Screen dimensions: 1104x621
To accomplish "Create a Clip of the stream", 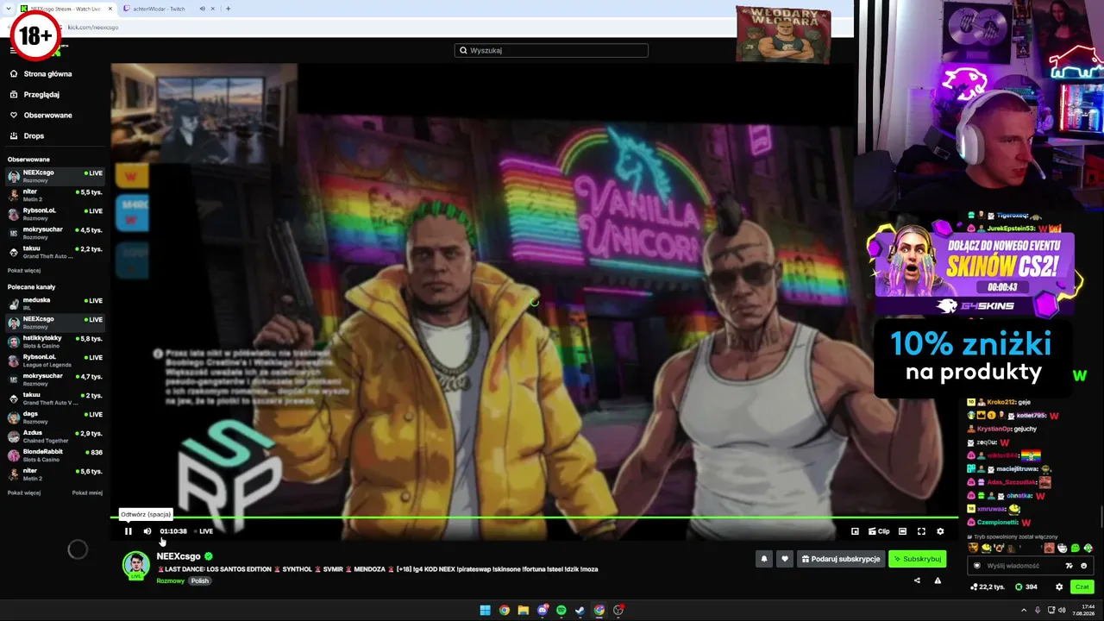I will 879,531.
